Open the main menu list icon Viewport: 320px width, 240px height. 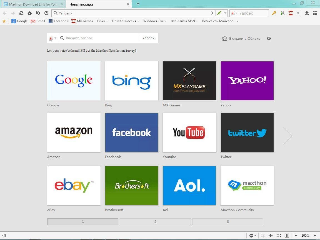(315, 13)
